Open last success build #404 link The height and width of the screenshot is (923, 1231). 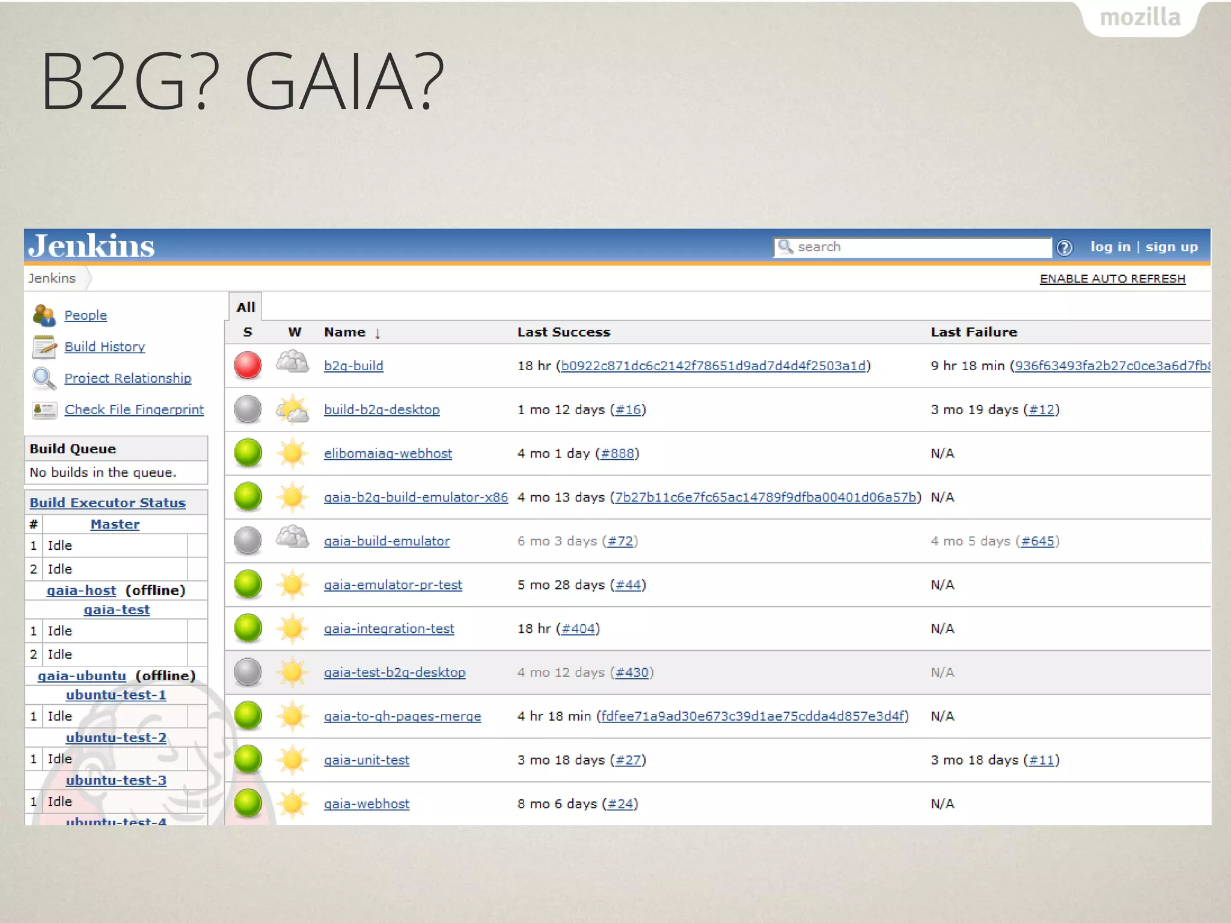click(x=578, y=629)
